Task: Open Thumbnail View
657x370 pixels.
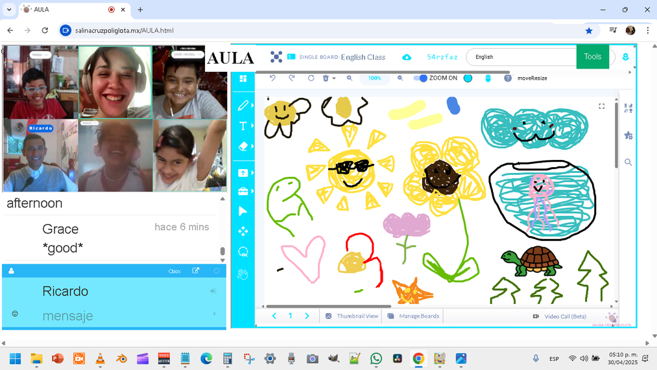Action: point(352,316)
